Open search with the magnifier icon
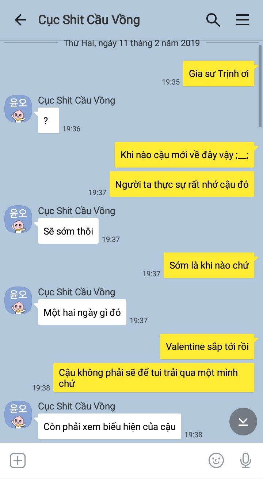 213,20
